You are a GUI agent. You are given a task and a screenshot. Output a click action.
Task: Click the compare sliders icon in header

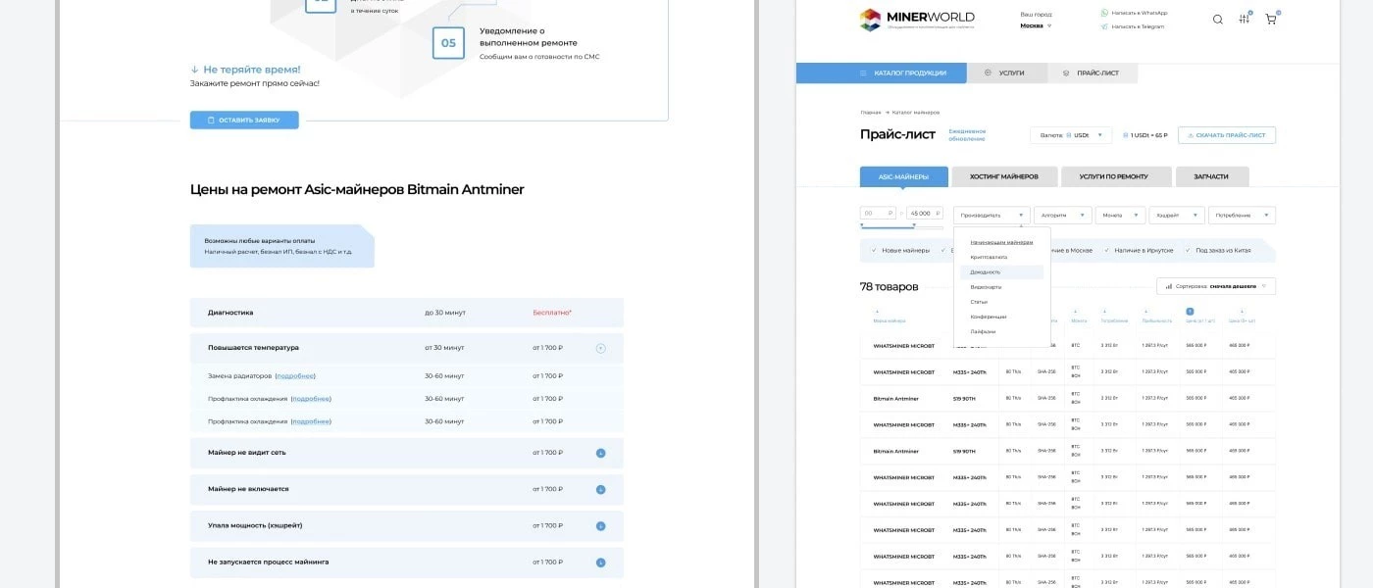1245,20
